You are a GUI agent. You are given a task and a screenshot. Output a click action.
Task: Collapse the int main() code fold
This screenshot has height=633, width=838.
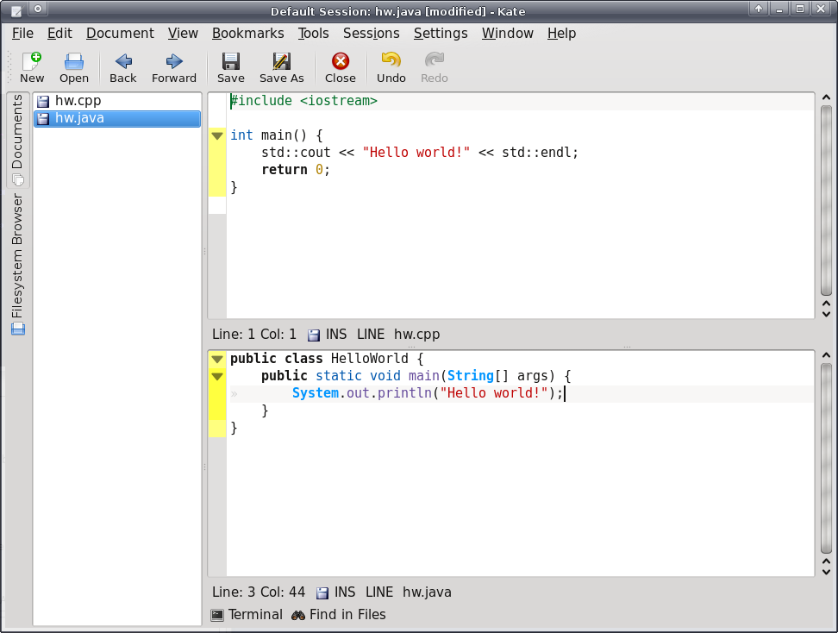(217, 135)
